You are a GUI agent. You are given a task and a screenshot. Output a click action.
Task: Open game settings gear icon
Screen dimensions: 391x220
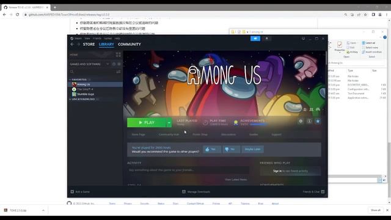pos(301,121)
